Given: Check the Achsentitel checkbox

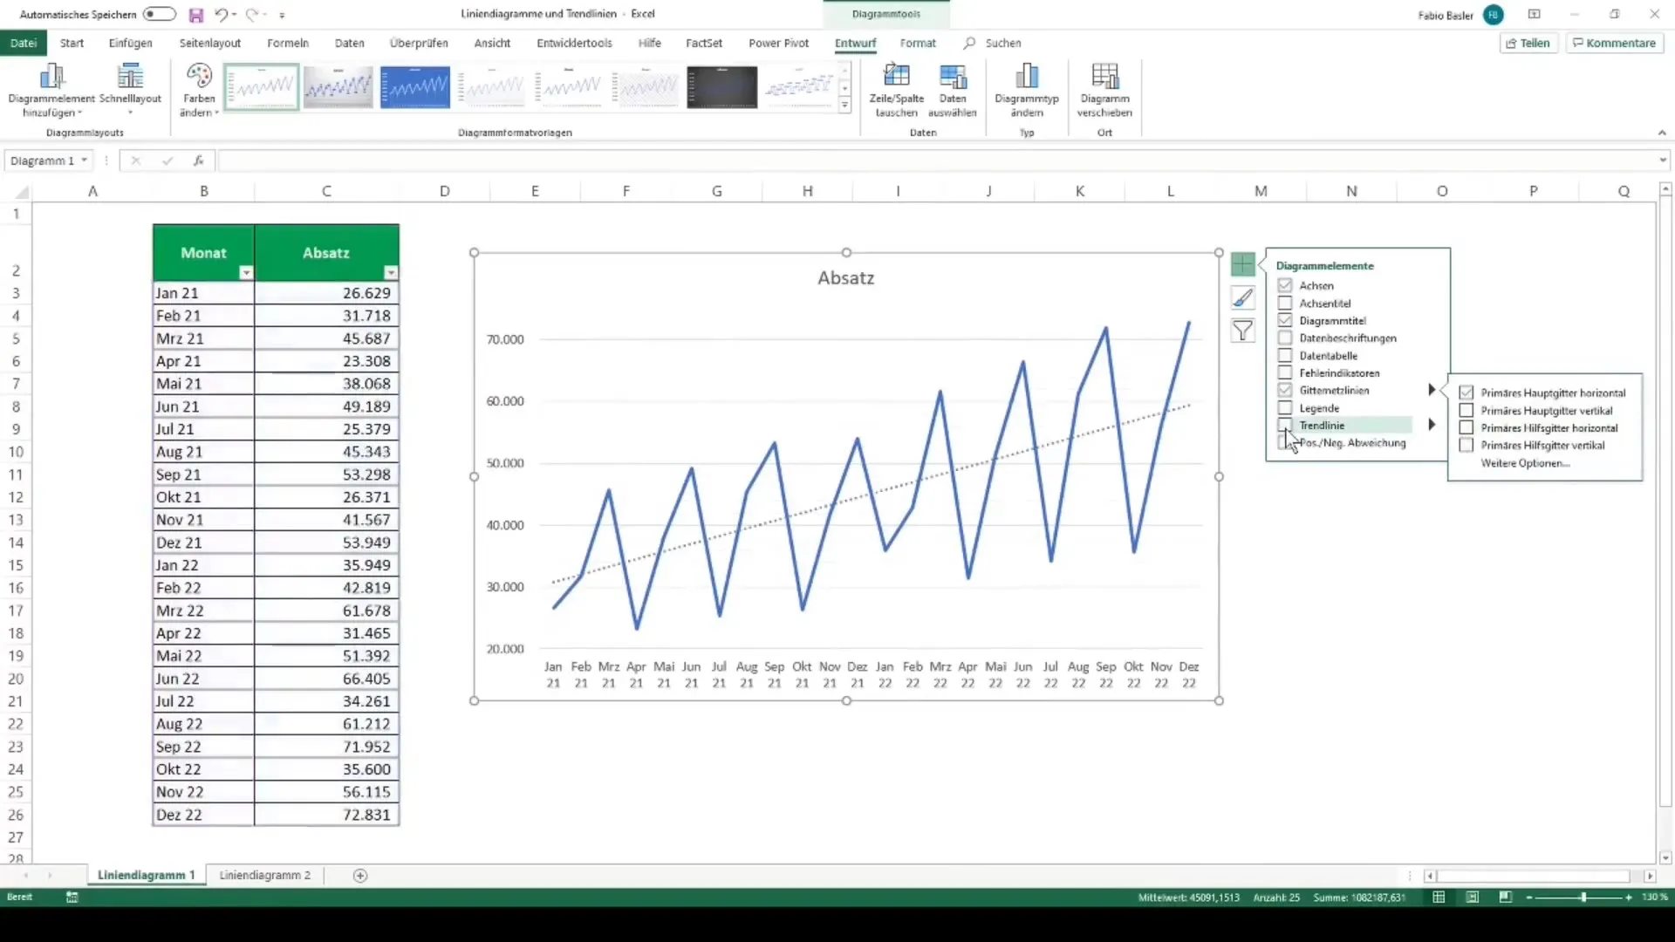Looking at the screenshot, I should (1285, 304).
